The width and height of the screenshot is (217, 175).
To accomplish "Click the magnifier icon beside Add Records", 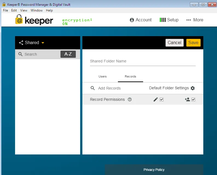I will tap(92, 88).
